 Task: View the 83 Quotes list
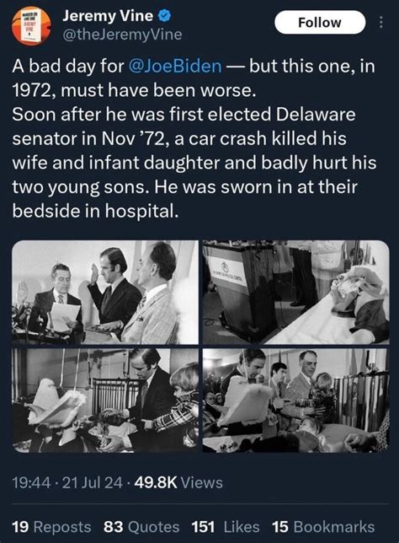[x=141, y=527]
